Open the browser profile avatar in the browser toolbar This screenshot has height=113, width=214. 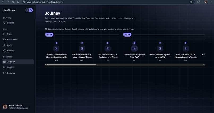coord(206,2)
